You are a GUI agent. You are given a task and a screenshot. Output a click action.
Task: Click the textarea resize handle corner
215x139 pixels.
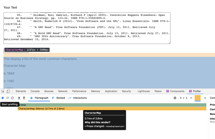[x=169, y=43]
